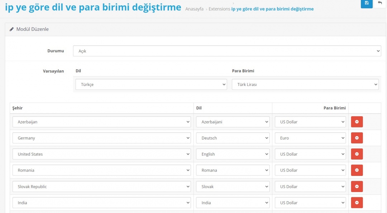
Task: Expand the default Türkçe language dropdown
Action: [x=151, y=85]
